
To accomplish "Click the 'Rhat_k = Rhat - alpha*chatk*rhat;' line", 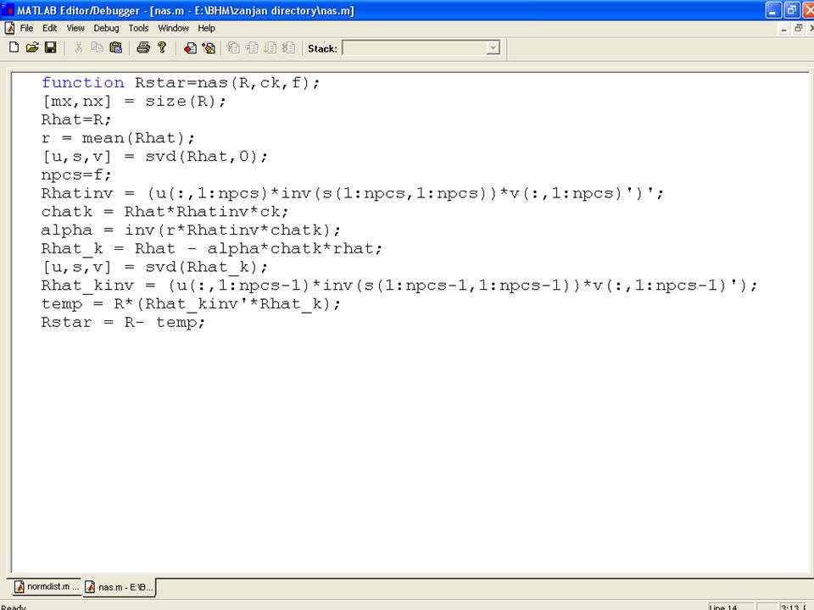I will coord(212,248).
